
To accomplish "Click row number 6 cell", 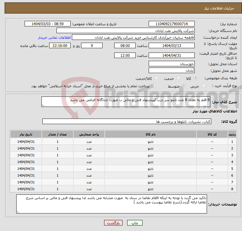I will [x=232, y=175].
